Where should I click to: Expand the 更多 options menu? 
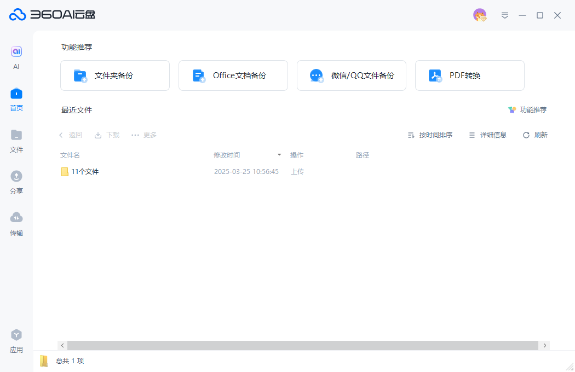click(x=143, y=135)
